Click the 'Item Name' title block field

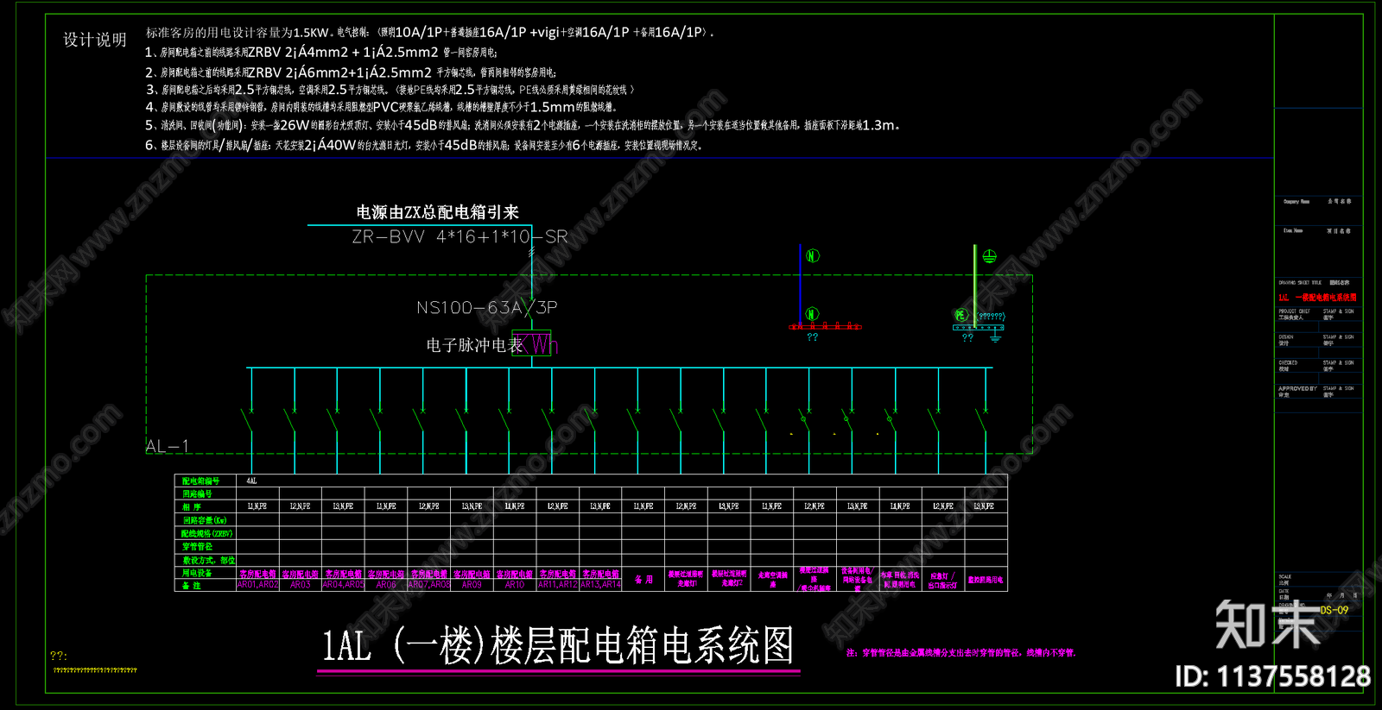click(x=1293, y=231)
